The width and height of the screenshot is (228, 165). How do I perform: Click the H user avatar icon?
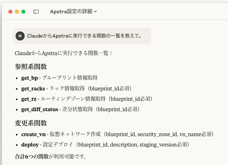point(20,36)
